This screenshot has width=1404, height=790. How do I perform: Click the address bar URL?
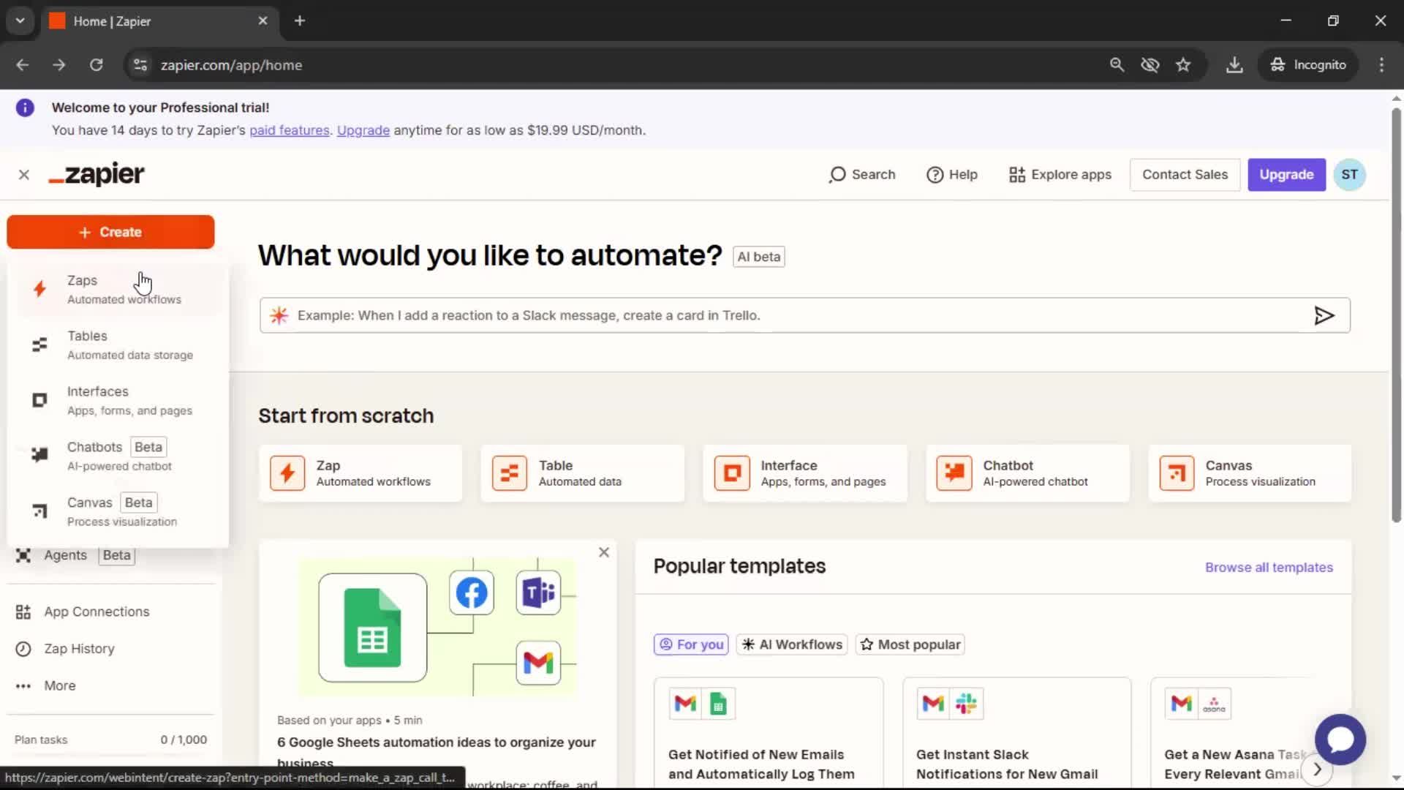pos(231,65)
